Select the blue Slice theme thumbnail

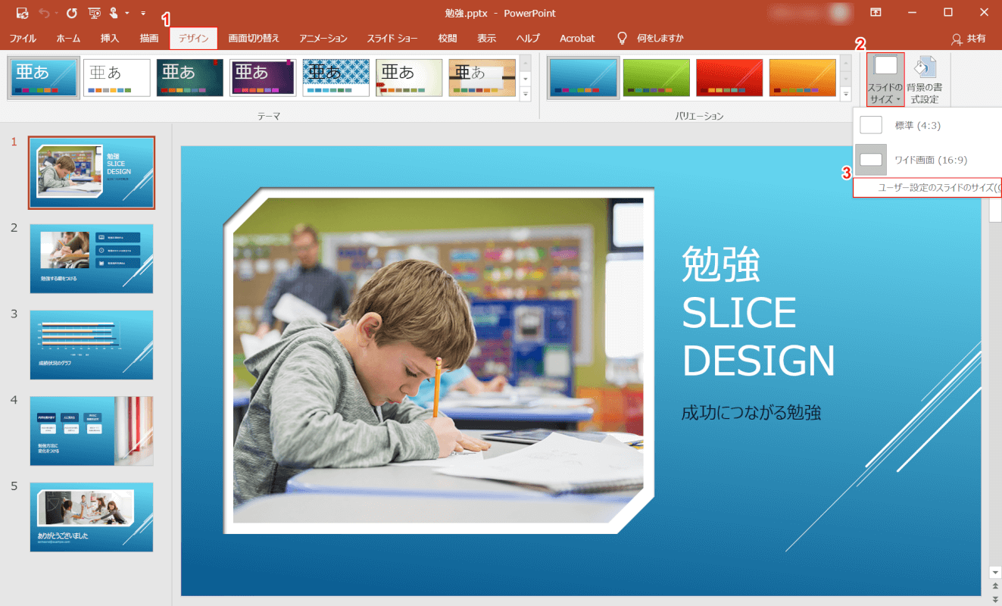pyautogui.click(x=44, y=77)
